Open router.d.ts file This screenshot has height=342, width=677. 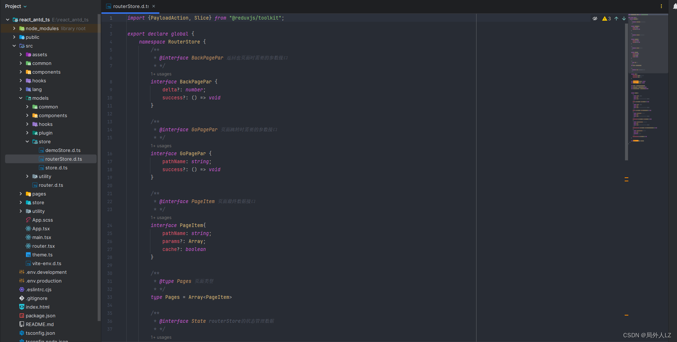(51, 185)
